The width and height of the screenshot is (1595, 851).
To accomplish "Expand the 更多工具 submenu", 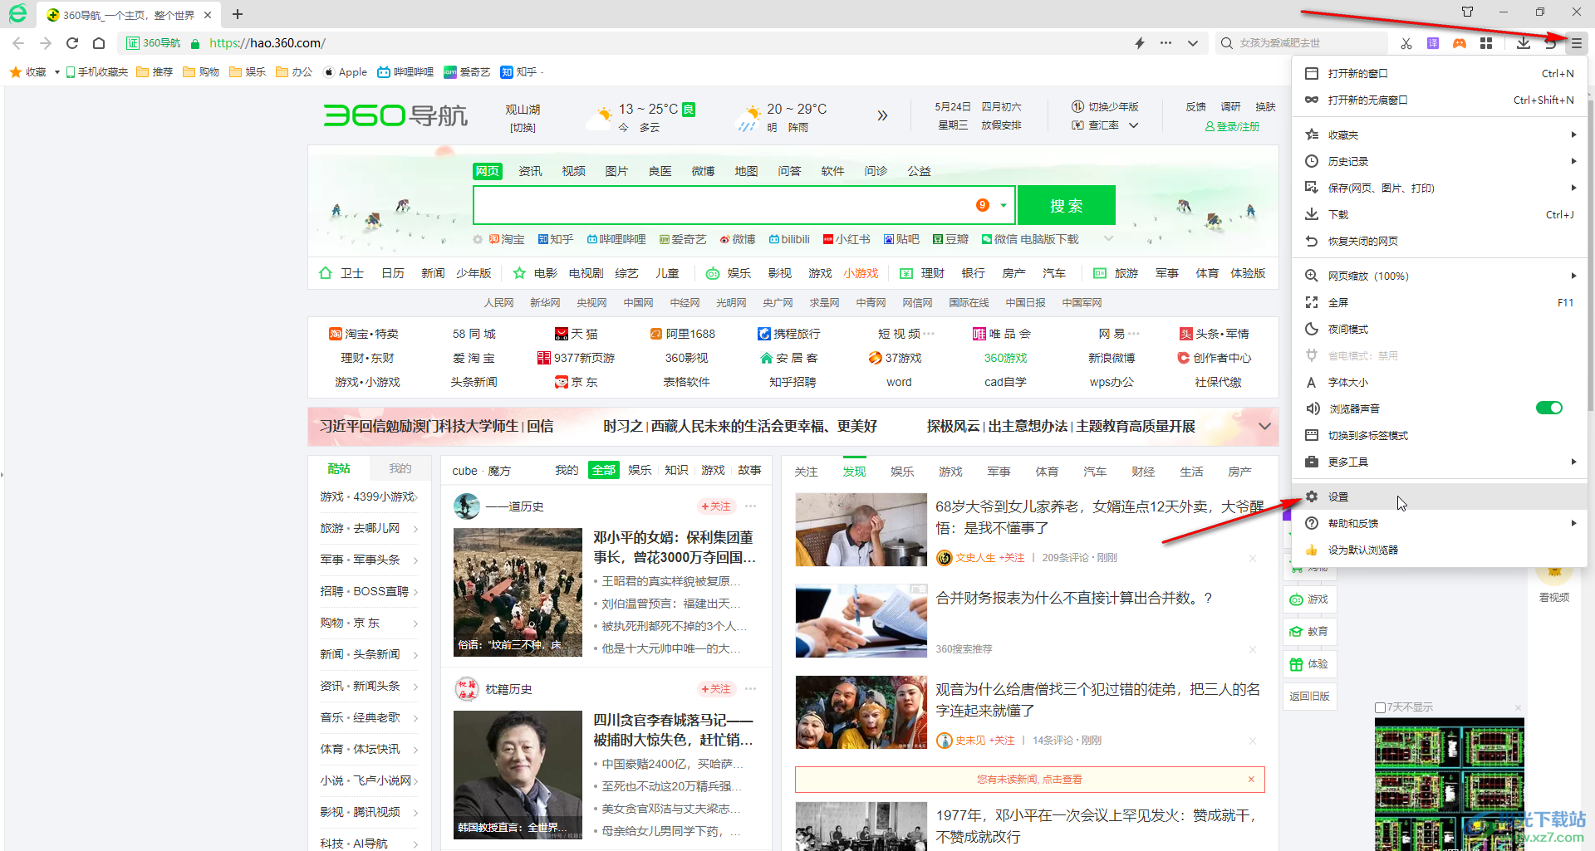I will point(1440,462).
